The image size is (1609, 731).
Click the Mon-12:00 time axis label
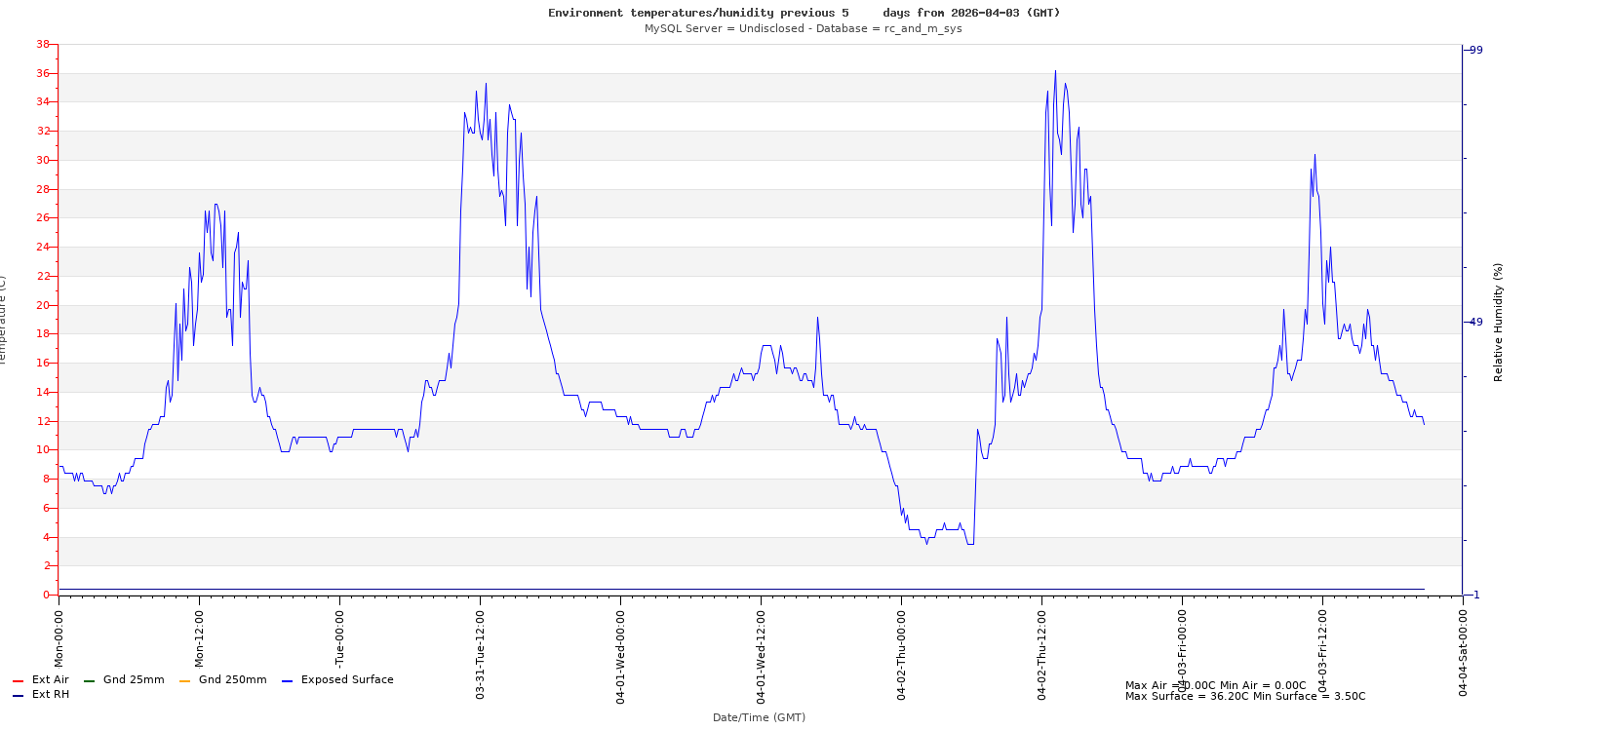click(199, 638)
